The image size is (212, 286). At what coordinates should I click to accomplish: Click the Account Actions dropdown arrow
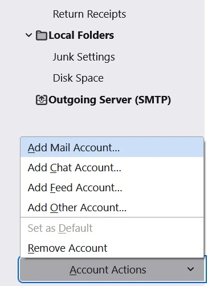(x=190, y=269)
